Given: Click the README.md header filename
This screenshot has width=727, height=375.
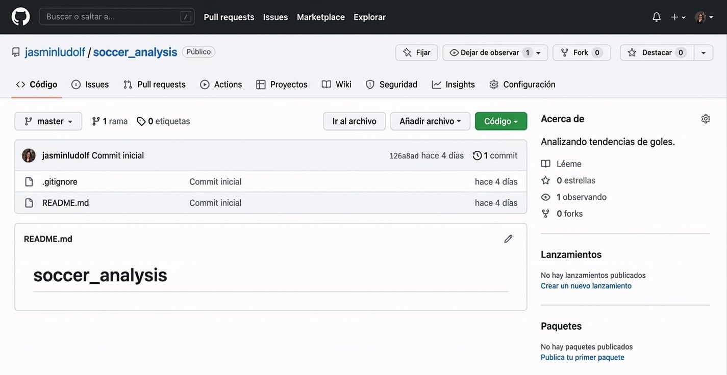Looking at the screenshot, I should click(48, 239).
